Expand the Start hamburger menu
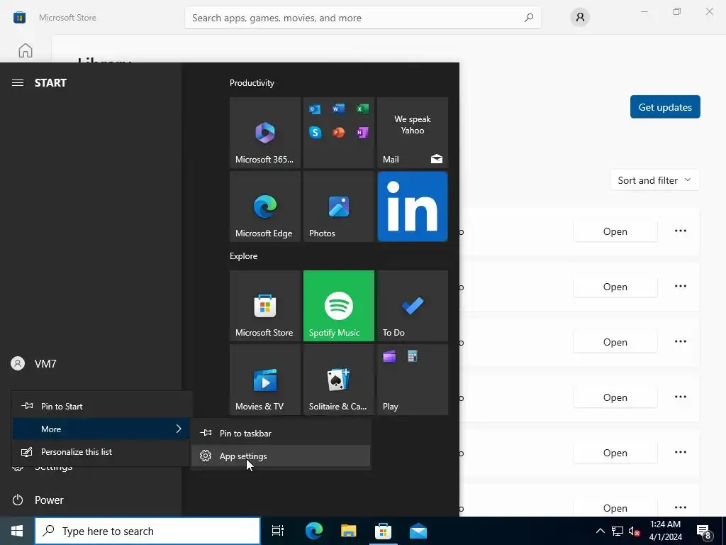Viewport: 726px width, 545px height. pos(18,82)
